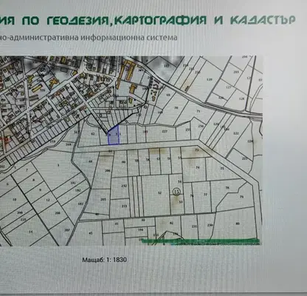307x296 pixels.
Task: Select parcel number 74 on the map
Action: pyautogui.click(x=197, y=167)
